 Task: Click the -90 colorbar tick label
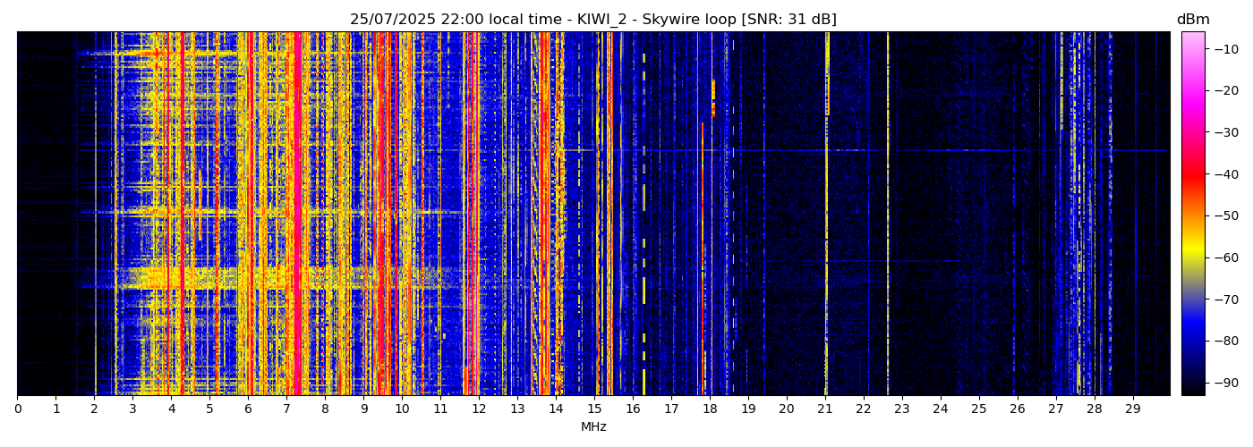[1225, 383]
